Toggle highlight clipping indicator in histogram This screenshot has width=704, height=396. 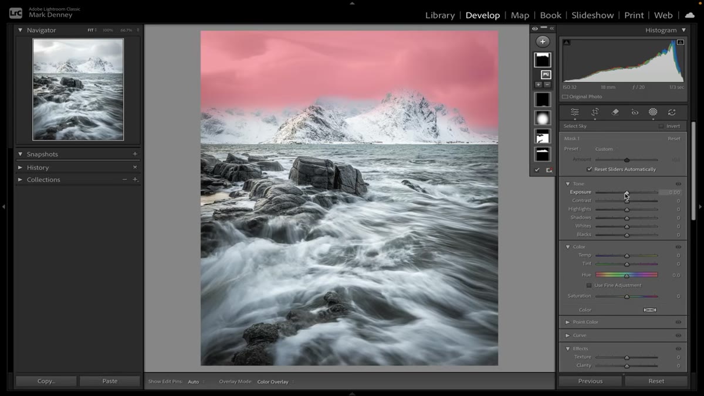[x=680, y=42]
